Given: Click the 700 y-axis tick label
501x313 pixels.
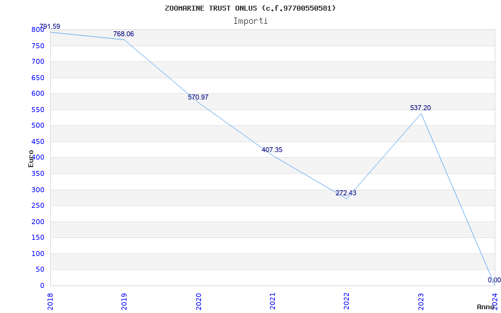Looking at the screenshot, I should pos(38,61).
